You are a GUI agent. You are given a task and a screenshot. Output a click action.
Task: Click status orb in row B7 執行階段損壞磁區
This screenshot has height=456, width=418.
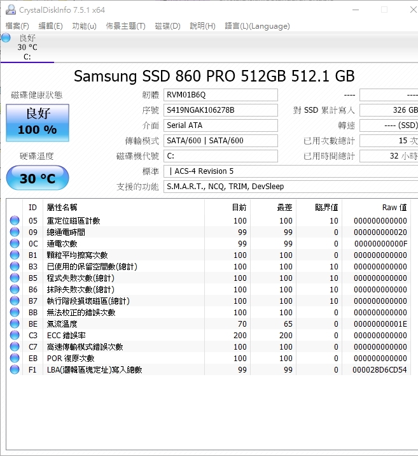15,301
